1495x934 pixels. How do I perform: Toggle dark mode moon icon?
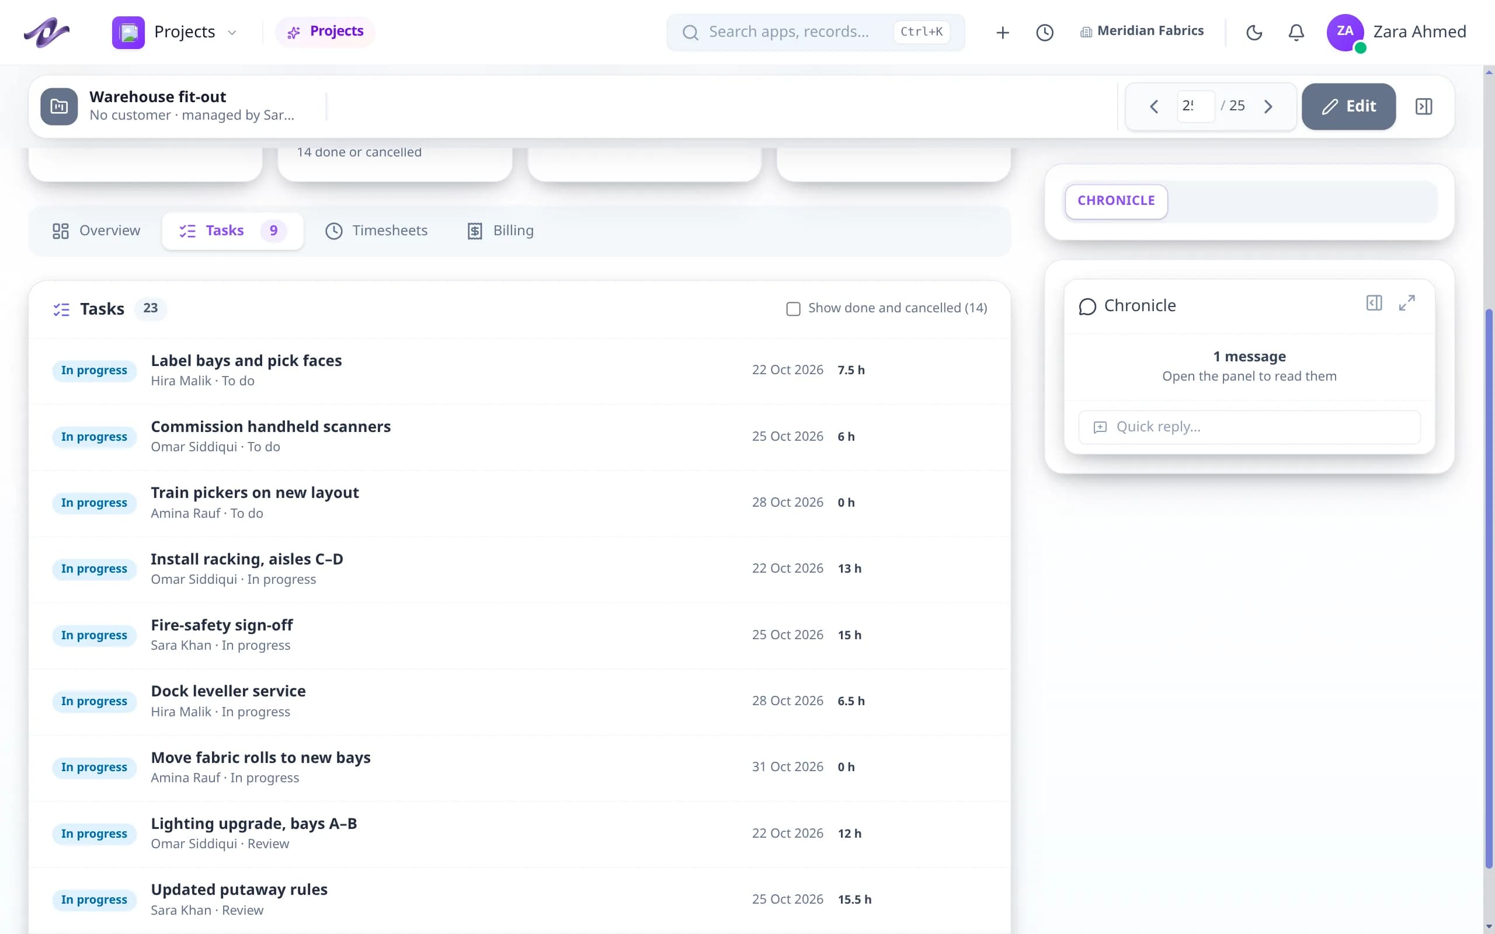pos(1254,32)
